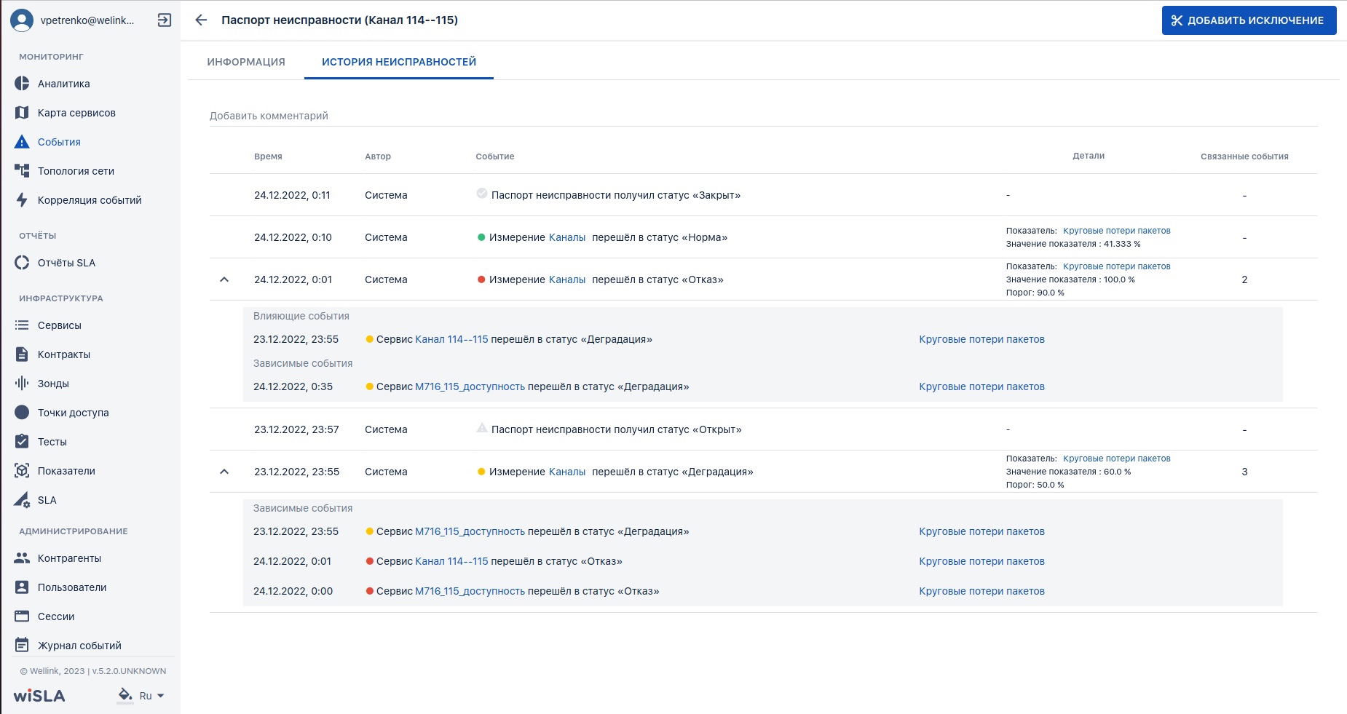Open Круговые потери пакетов in the 100.0 % details

click(x=1117, y=266)
